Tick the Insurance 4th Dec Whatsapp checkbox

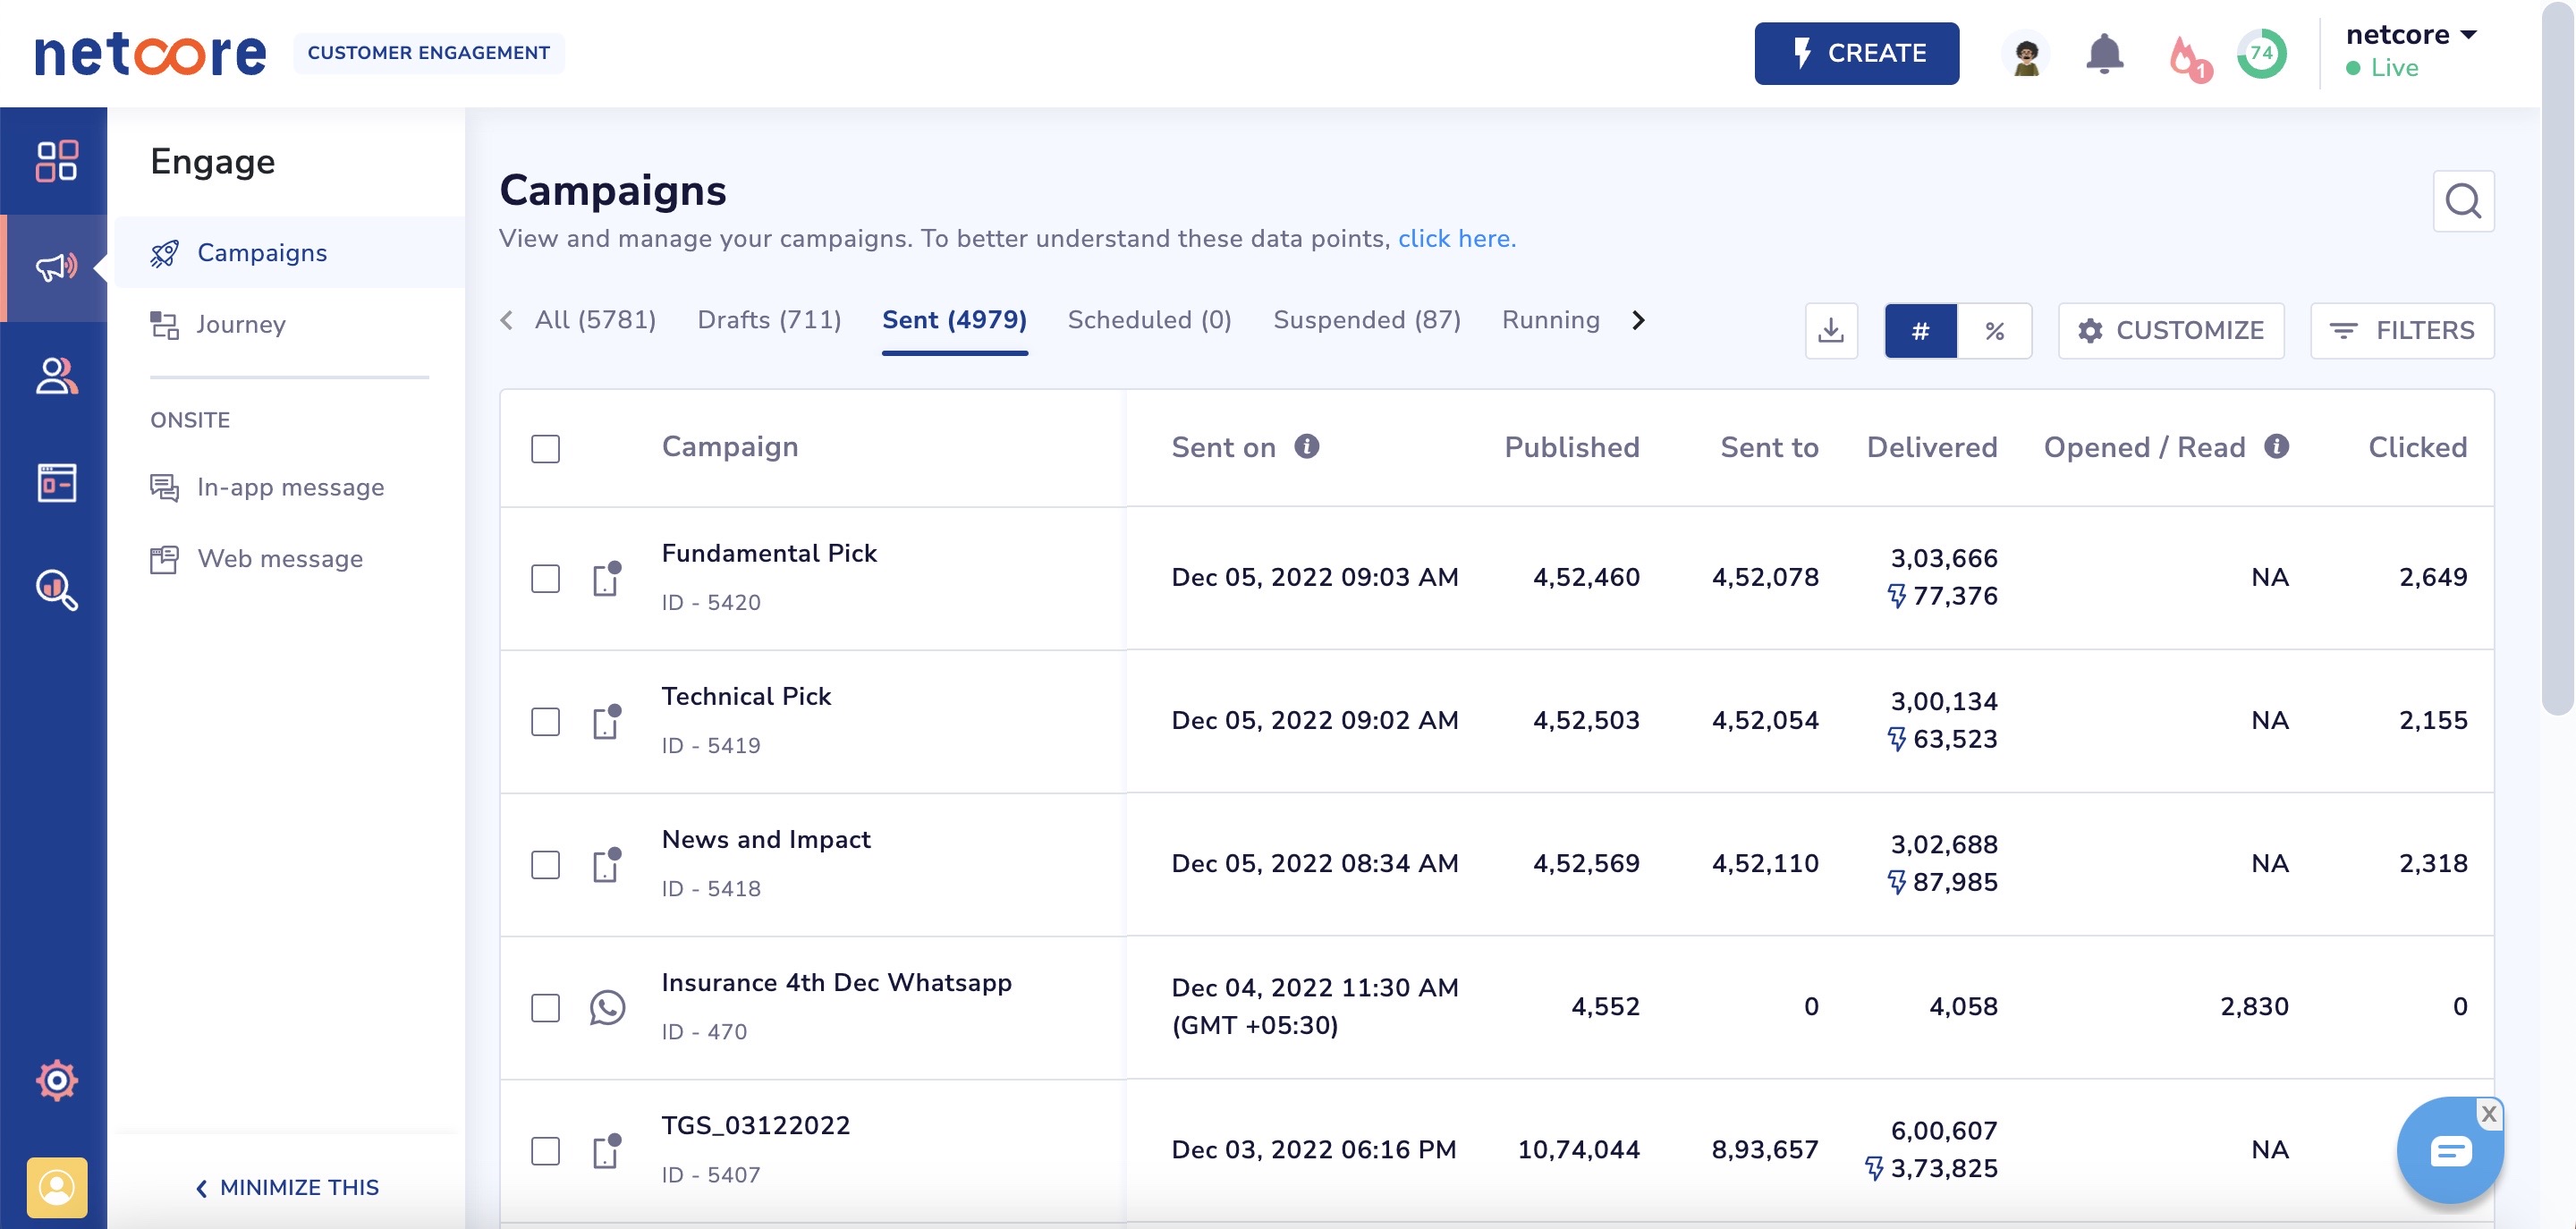tap(545, 1007)
